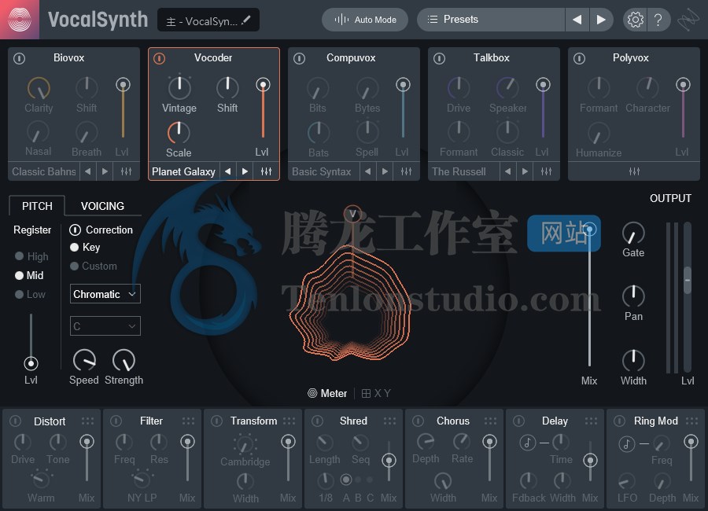Open Talkbox advanced settings sliders icon
Image resolution: width=708 pixels, height=511 pixels.
tap(547, 171)
